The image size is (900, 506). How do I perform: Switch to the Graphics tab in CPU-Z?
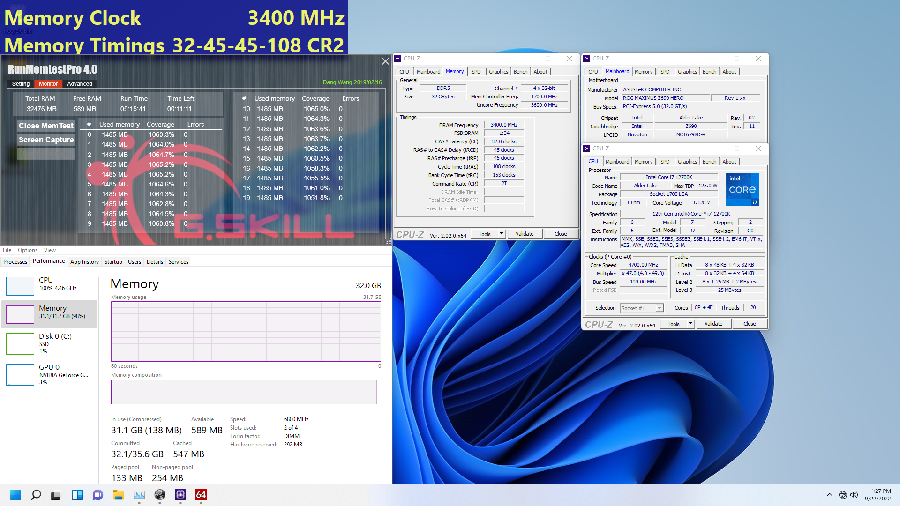[498, 71]
